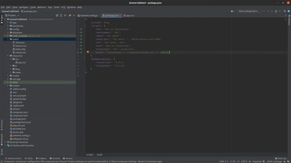This screenshot has height=163, width=291.
Task: Click 4 spaces indent setting in status bar
Action: point(257,162)
